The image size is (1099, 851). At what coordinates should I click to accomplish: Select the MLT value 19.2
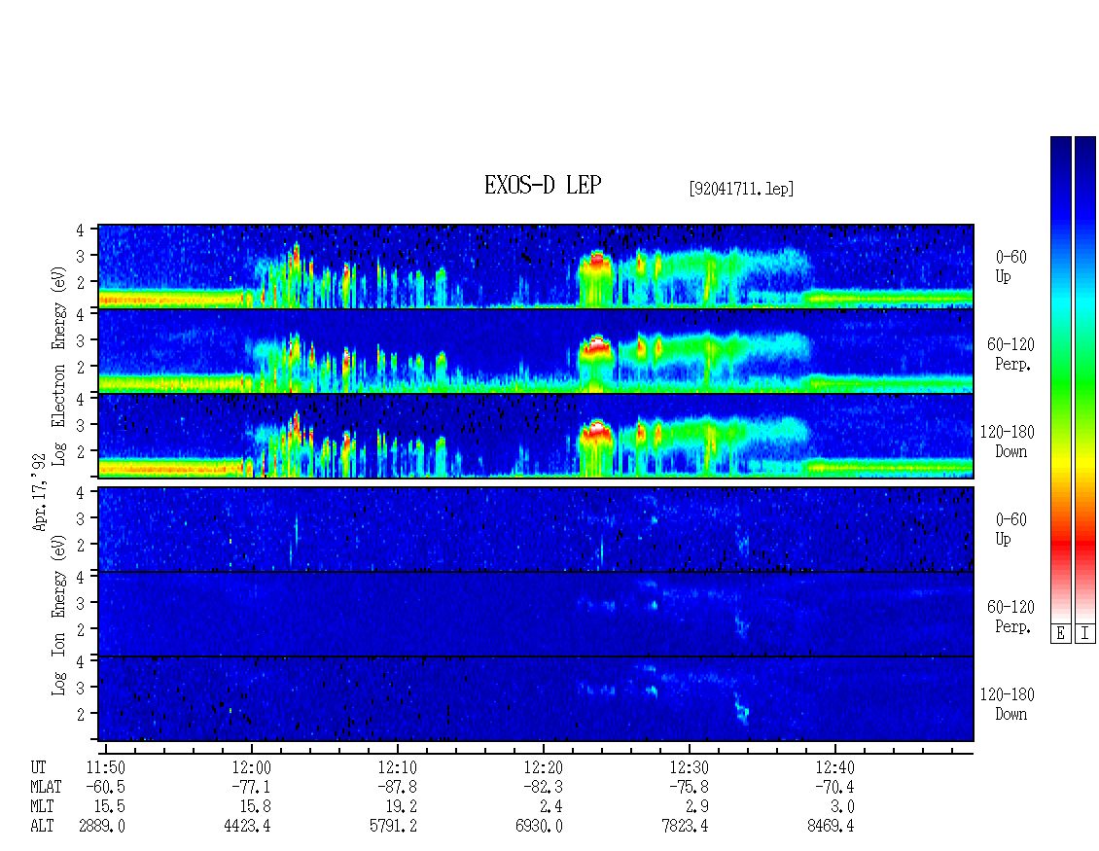point(401,807)
